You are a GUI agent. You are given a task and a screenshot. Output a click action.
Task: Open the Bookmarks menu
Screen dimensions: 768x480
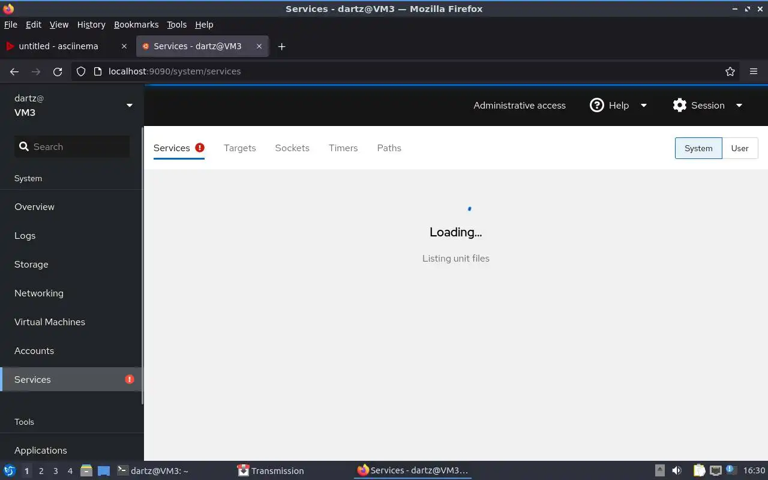tap(136, 25)
